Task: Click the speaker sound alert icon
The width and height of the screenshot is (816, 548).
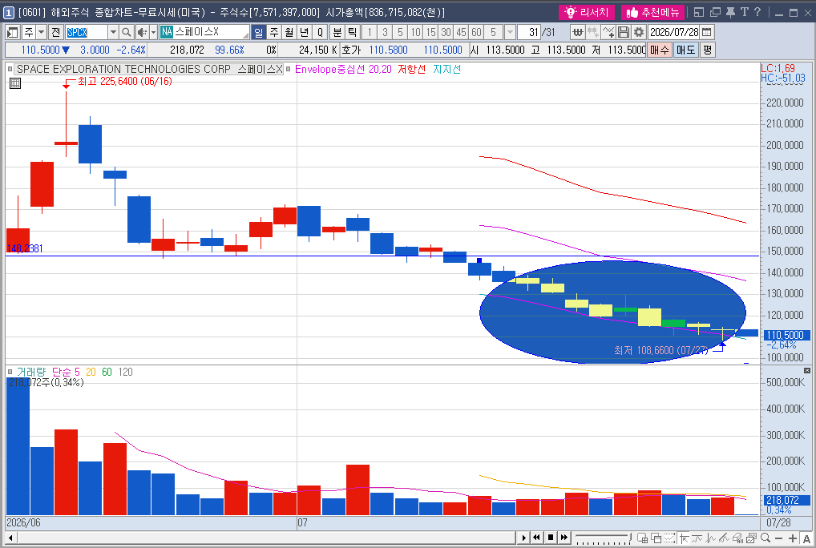Action: click(x=142, y=32)
